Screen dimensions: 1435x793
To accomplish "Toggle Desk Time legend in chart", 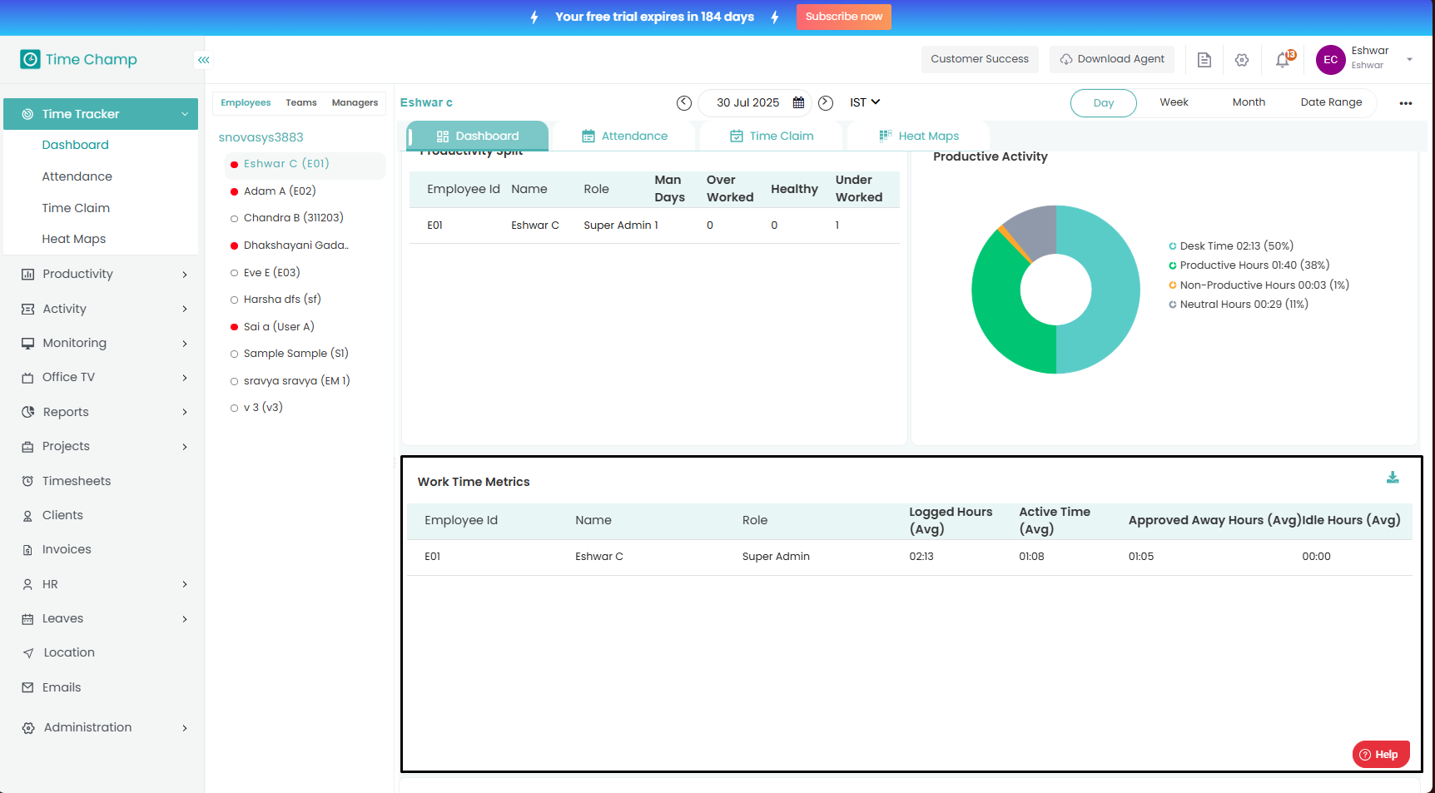I will point(1235,246).
